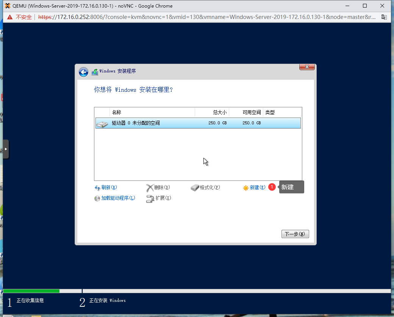Click the drive icon in Drive 0 row
Screen dimensions: 394x317
coord(102,124)
